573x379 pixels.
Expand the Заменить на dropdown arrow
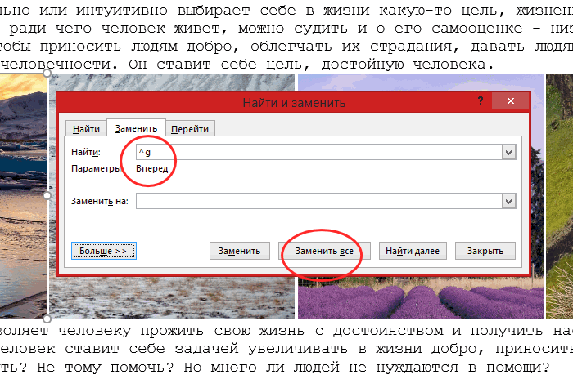click(x=508, y=201)
